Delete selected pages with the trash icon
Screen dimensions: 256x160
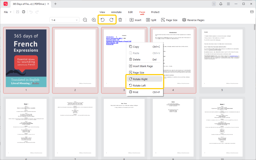click(120, 20)
